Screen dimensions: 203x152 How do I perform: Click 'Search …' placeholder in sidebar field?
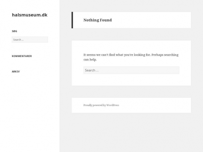(18, 40)
